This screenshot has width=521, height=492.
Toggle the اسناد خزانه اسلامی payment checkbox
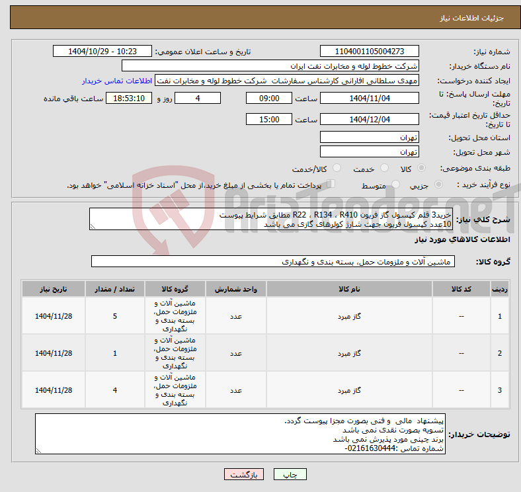tap(331, 183)
